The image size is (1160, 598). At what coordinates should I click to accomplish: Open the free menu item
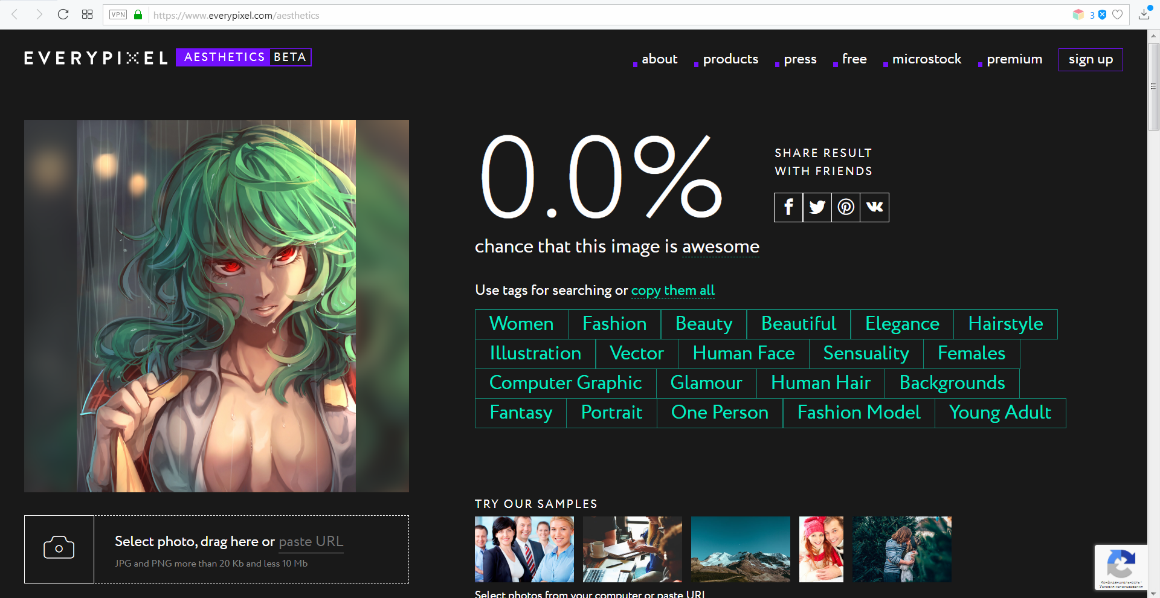point(854,59)
